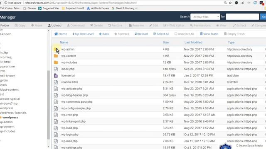
Task: Select the wp-comments-post.php file icon
Action: (56, 102)
